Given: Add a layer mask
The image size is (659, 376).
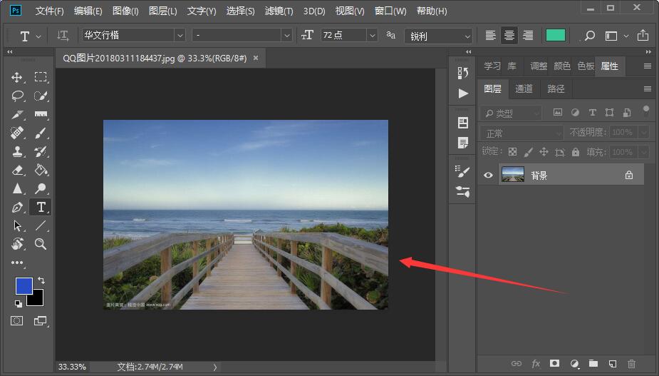Looking at the screenshot, I should (x=555, y=363).
